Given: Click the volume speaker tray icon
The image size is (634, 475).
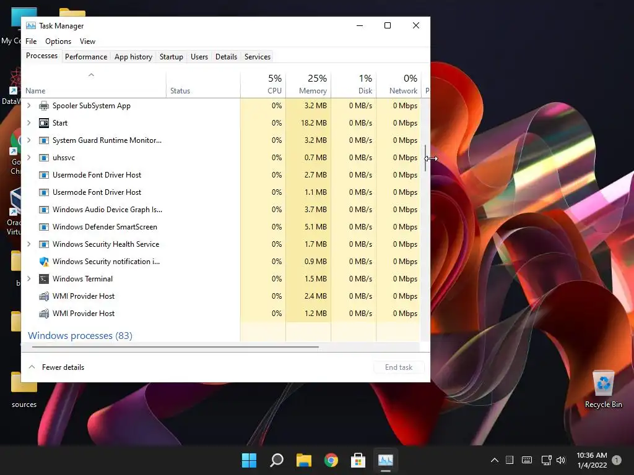Looking at the screenshot, I should pyautogui.click(x=560, y=460).
